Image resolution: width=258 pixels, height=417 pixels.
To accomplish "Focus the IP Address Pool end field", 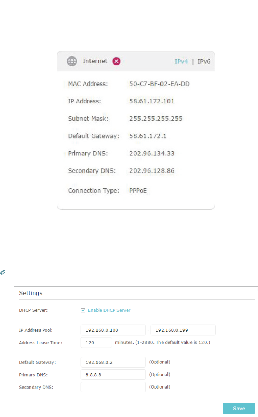I will (183, 330).
